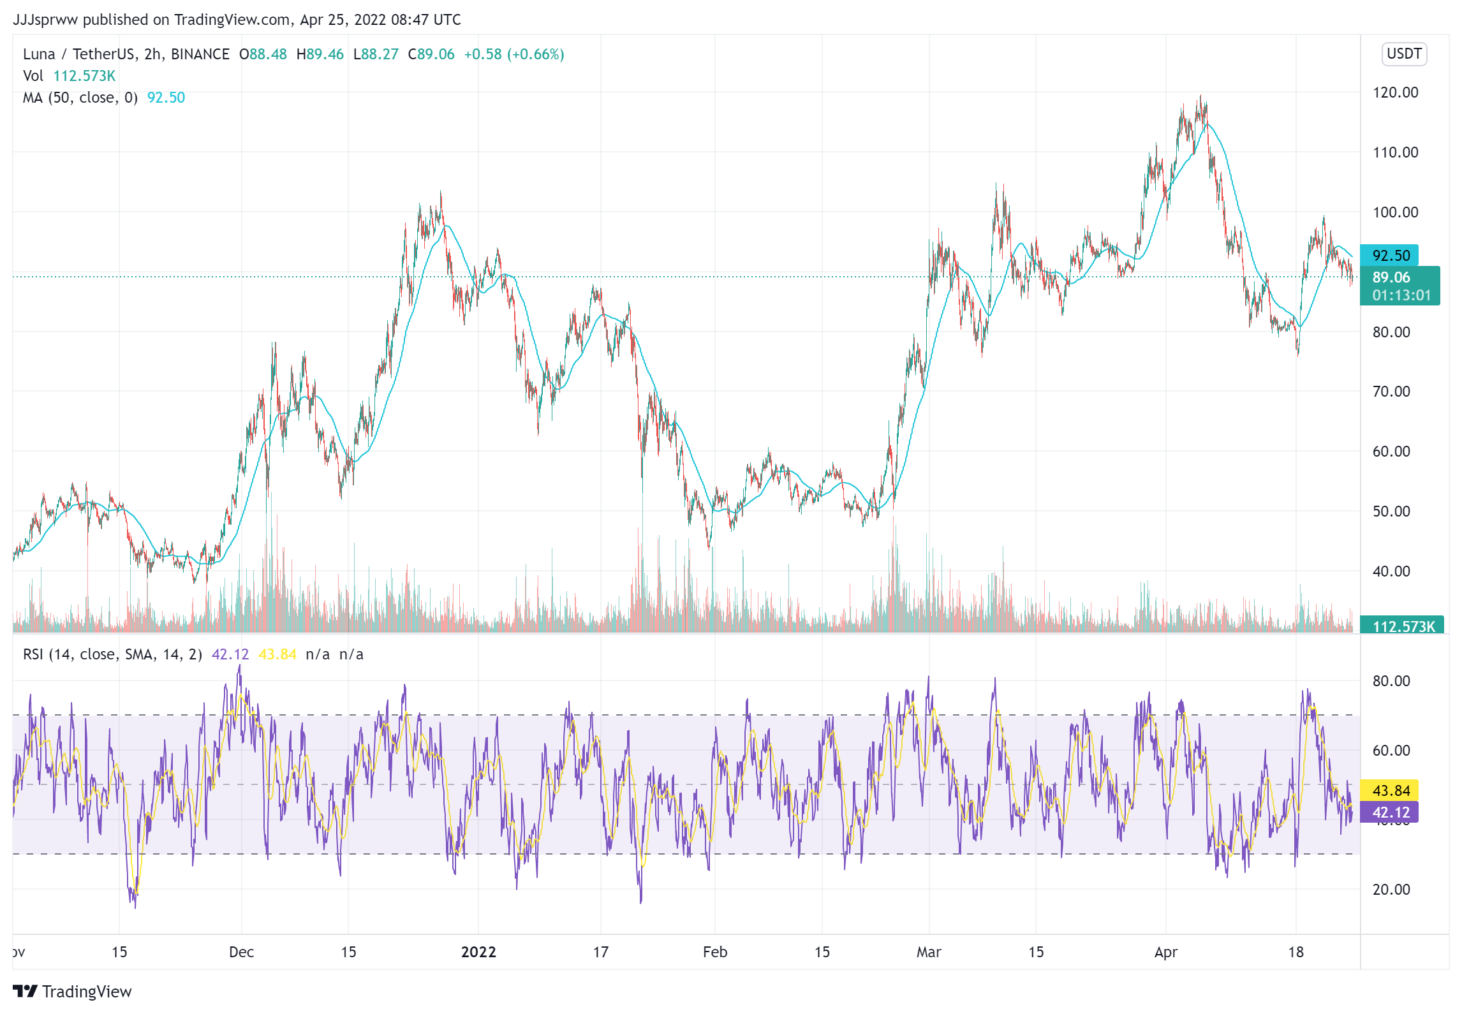Click the Vol value 112.573K in legend
Viewport: 1462px width, 1014px height.
84,76
